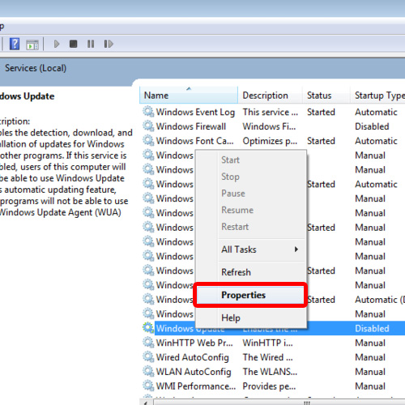
Task: Click the horizontal scrollbar thumb
Action: (306, 403)
